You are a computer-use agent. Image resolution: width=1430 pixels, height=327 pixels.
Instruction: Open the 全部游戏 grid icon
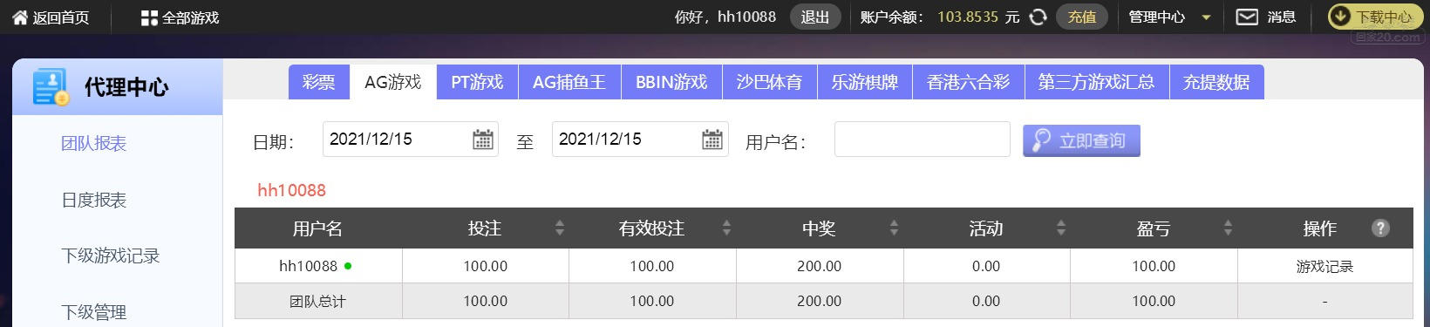click(149, 17)
